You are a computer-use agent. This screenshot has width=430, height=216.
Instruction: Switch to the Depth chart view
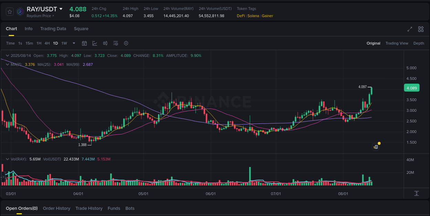[419, 43]
